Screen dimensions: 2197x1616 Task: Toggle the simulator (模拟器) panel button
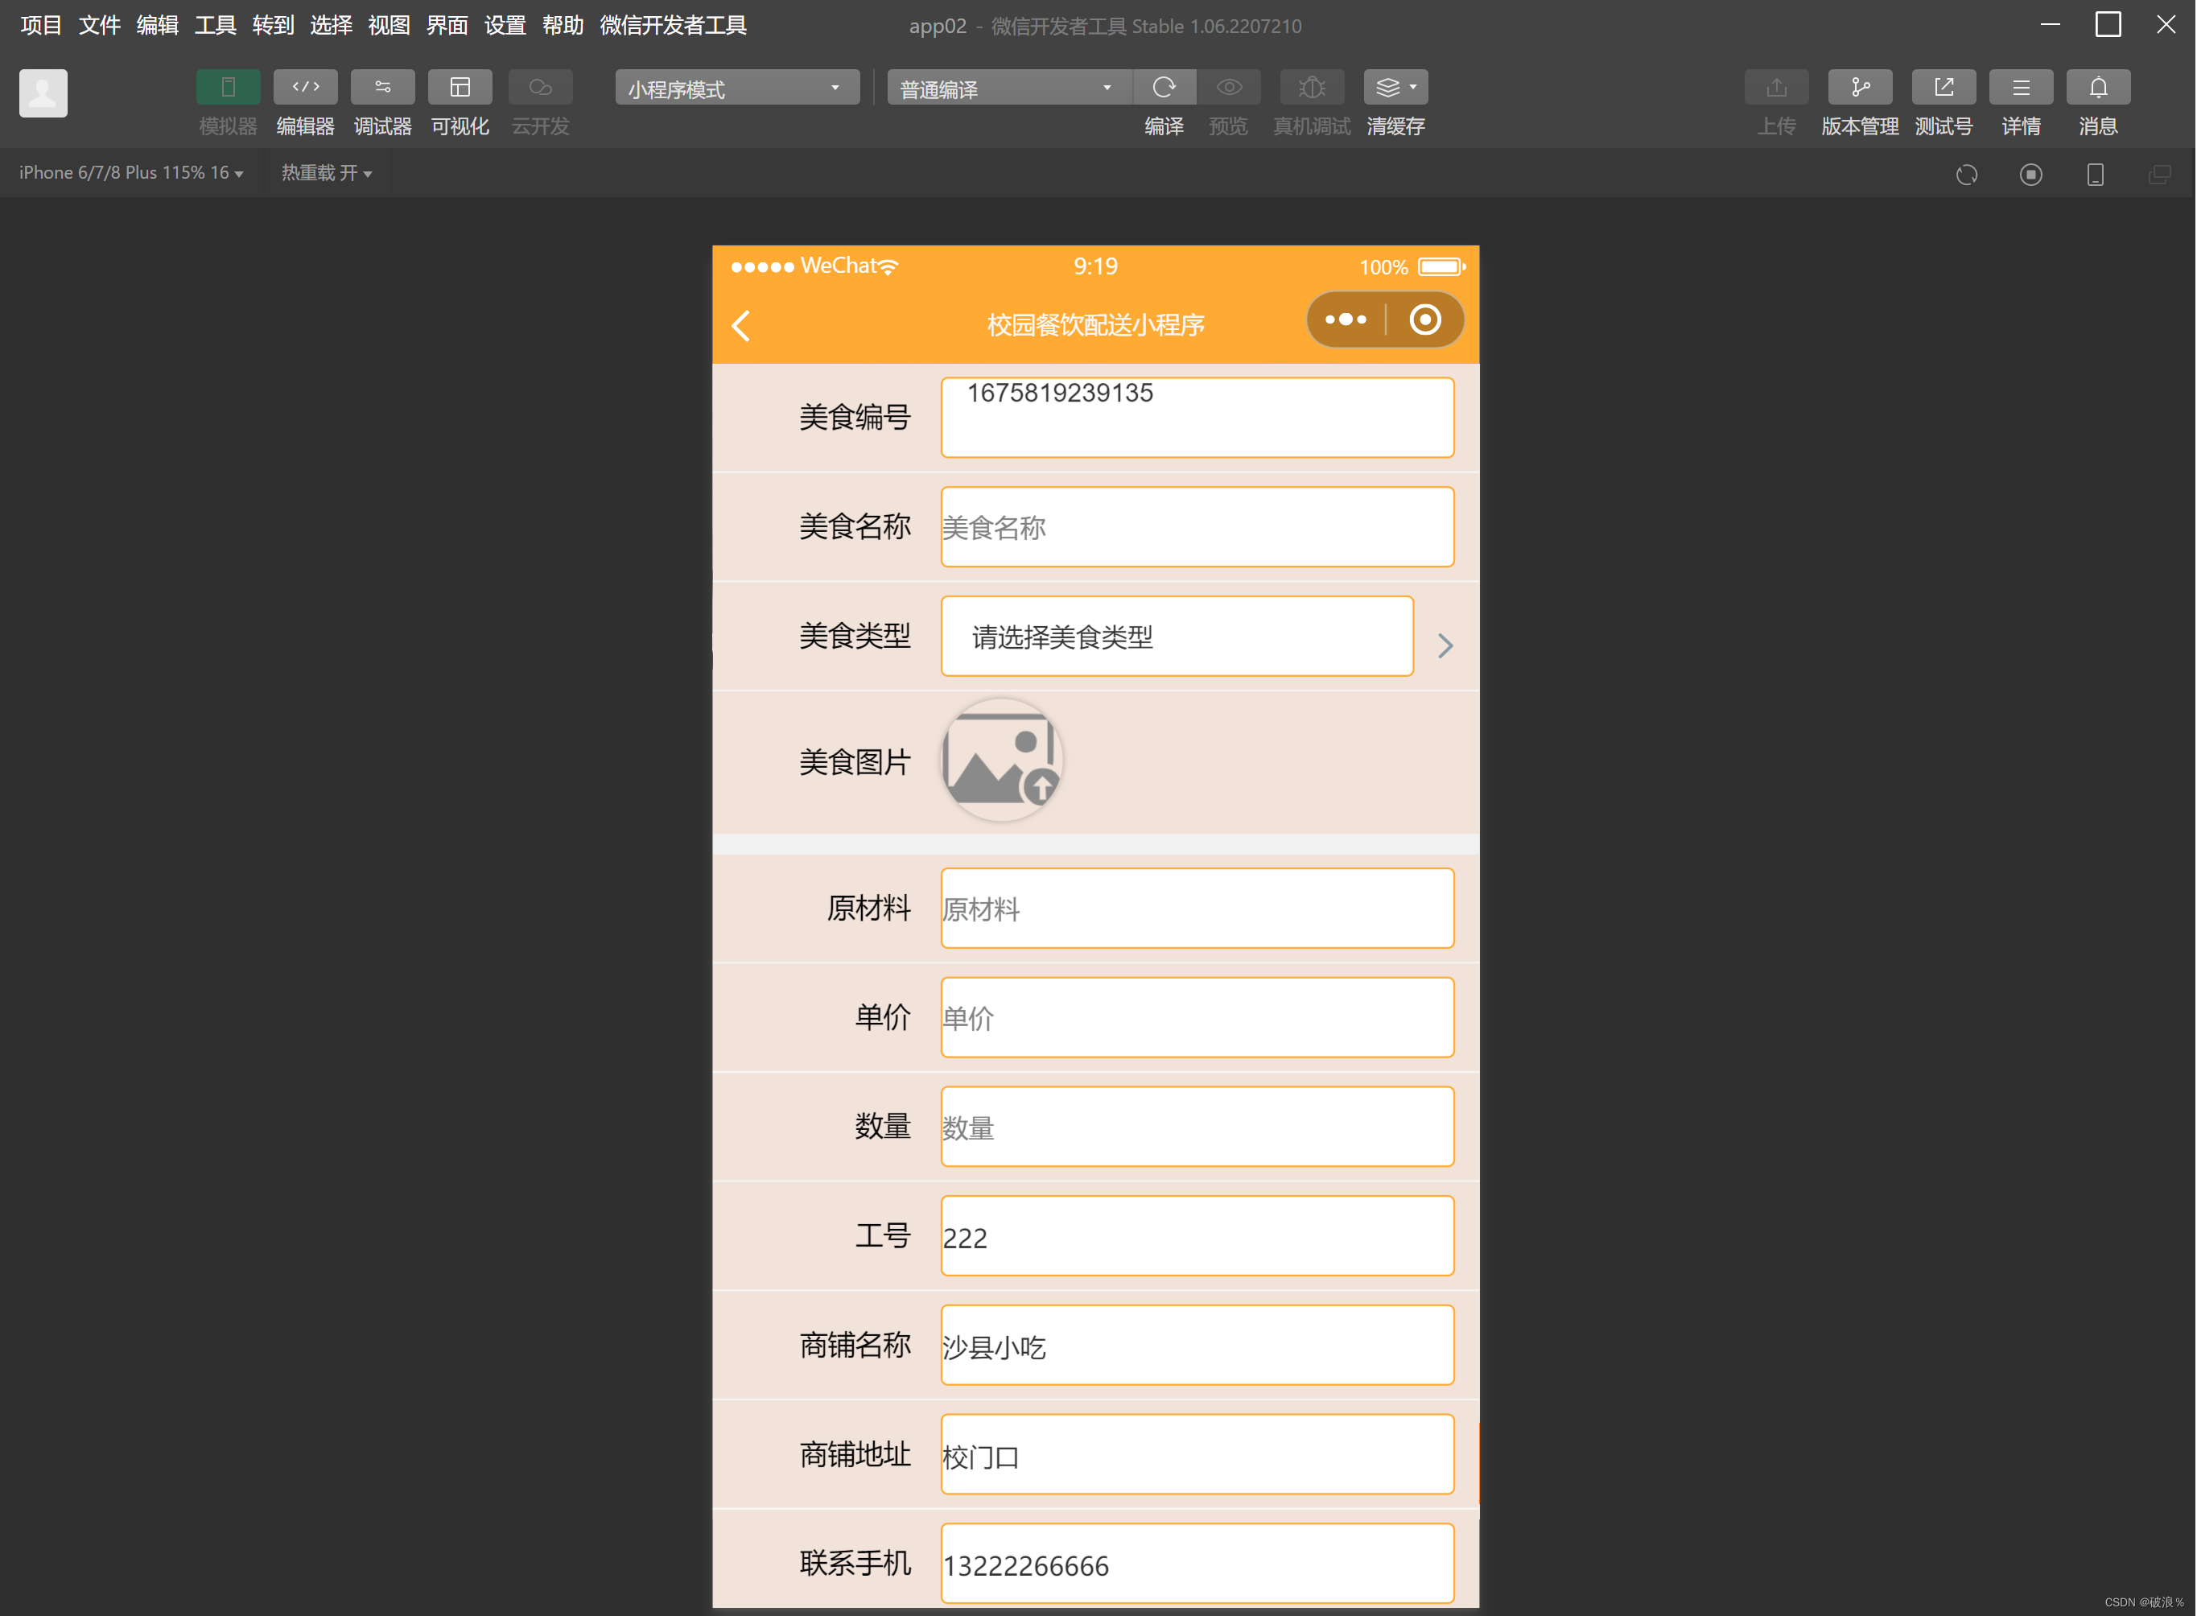[228, 88]
